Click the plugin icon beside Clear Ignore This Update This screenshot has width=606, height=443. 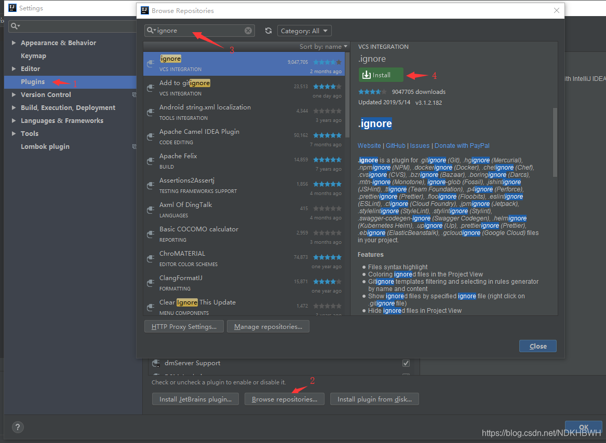(x=151, y=307)
